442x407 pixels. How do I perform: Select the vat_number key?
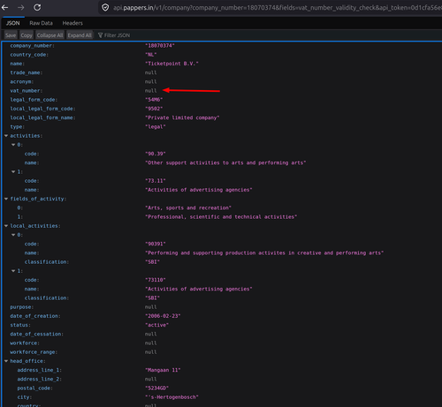click(x=27, y=91)
